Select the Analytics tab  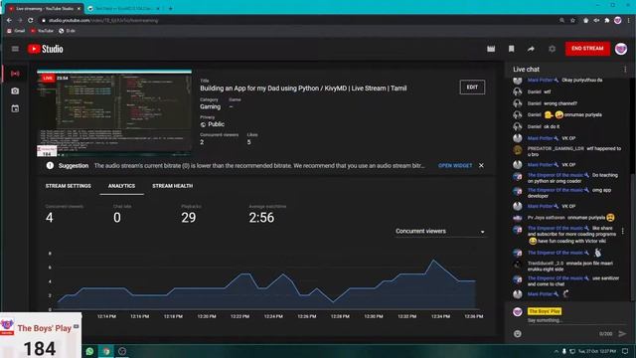pos(121,186)
